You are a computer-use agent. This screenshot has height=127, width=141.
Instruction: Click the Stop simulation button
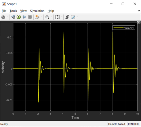point(30,17)
